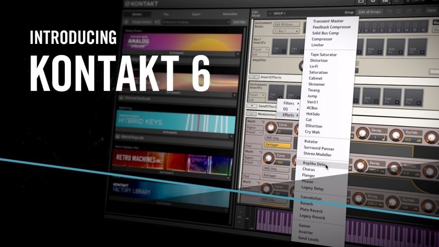This screenshot has height=247, width=439.
Task: Click the Output button
Action: tap(434, 72)
